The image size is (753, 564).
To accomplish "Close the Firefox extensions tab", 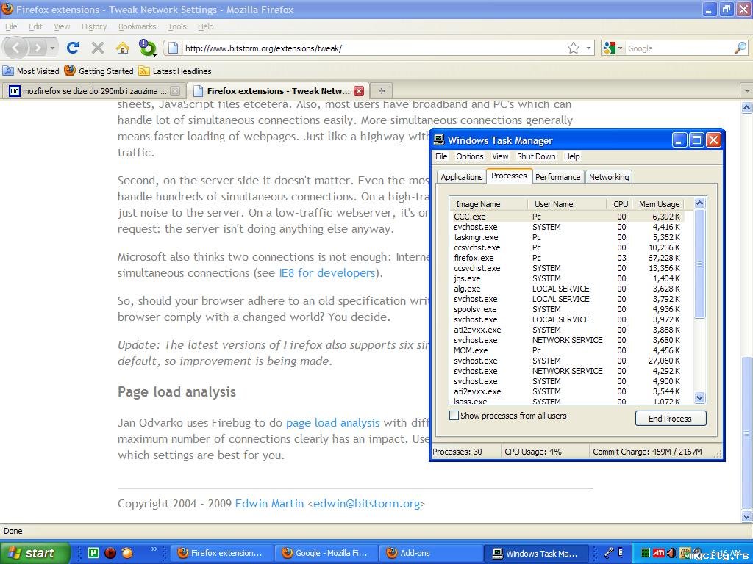I will [359, 91].
